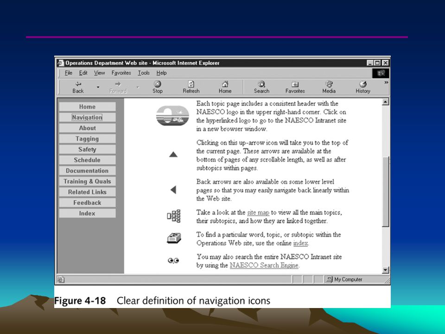Select the Home sidebar button
The height and width of the screenshot is (334, 445).
pos(87,107)
